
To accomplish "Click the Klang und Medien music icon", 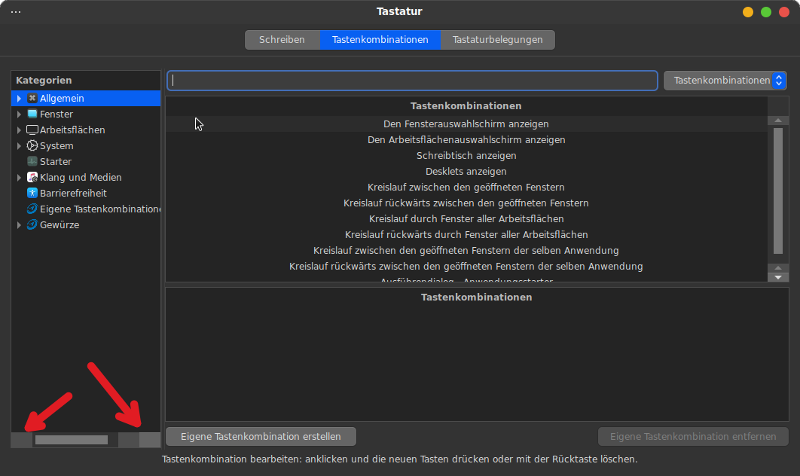I will point(32,178).
